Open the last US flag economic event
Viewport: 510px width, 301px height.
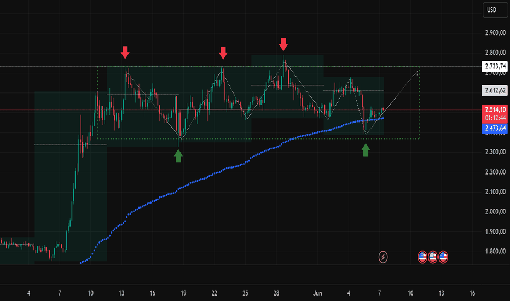click(x=443, y=257)
